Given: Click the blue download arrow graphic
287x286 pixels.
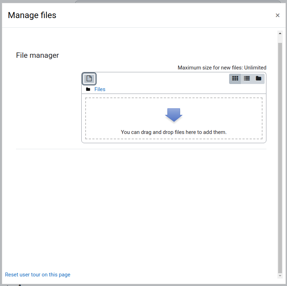Looking at the screenshot, I should [174, 115].
